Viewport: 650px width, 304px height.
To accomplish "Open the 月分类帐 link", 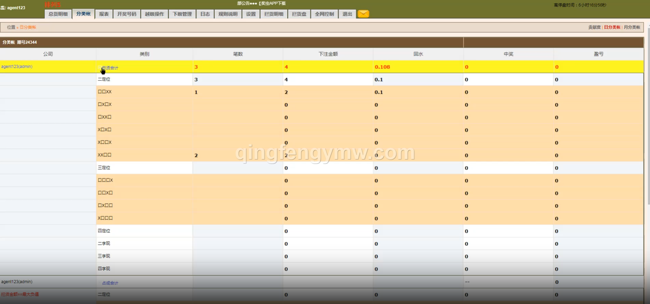I will tap(632, 27).
